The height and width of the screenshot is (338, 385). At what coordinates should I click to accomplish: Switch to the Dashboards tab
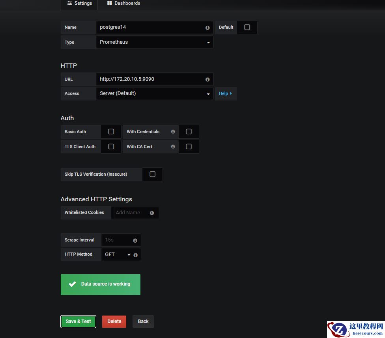point(123,4)
